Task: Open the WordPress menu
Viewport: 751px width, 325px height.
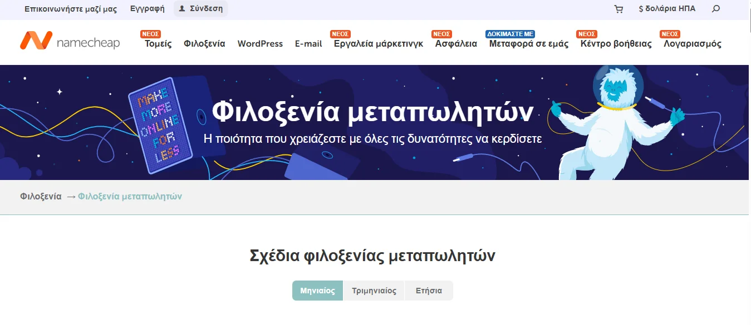Action: click(260, 43)
